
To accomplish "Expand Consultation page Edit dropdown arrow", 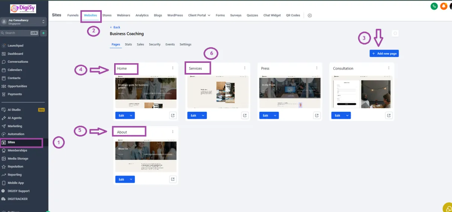I will [347, 116].
